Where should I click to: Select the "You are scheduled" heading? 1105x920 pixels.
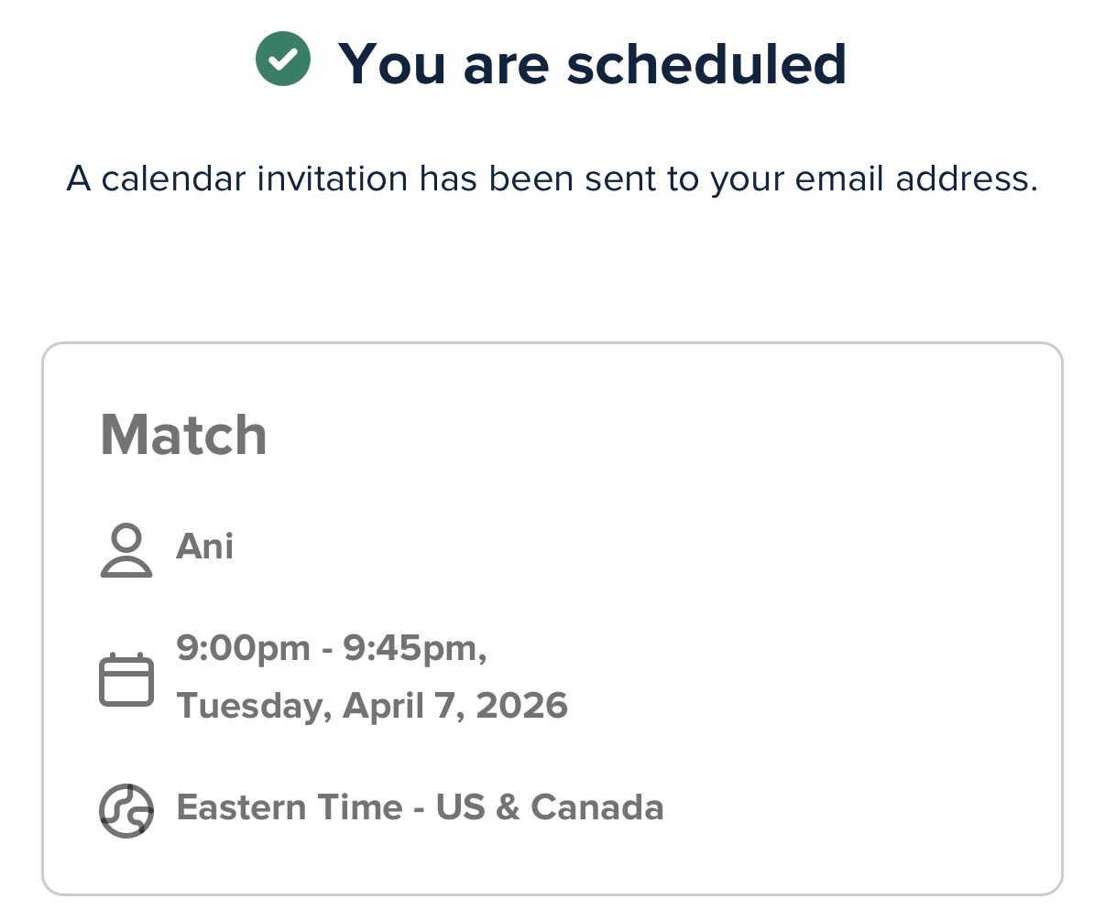coord(592,63)
